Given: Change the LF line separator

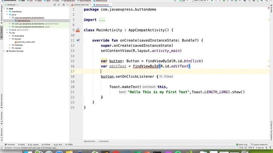Looking at the screenshot, I should [x=246, y=148].
